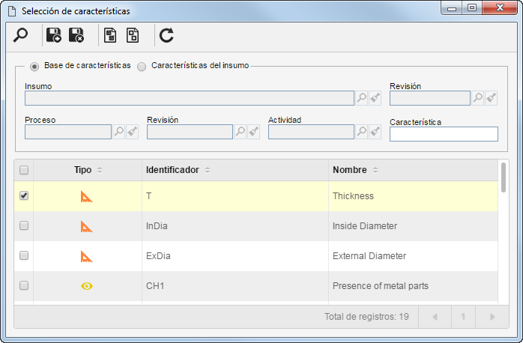Click the Característica text input field
Screen dimensions: 523x343
(444, 134)
